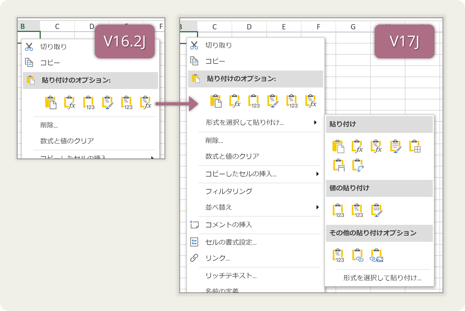The height and width of the screenshot is (311, 465).
Task: Expand the 並べ替え submenu arrow
Action: coord(318,207)
